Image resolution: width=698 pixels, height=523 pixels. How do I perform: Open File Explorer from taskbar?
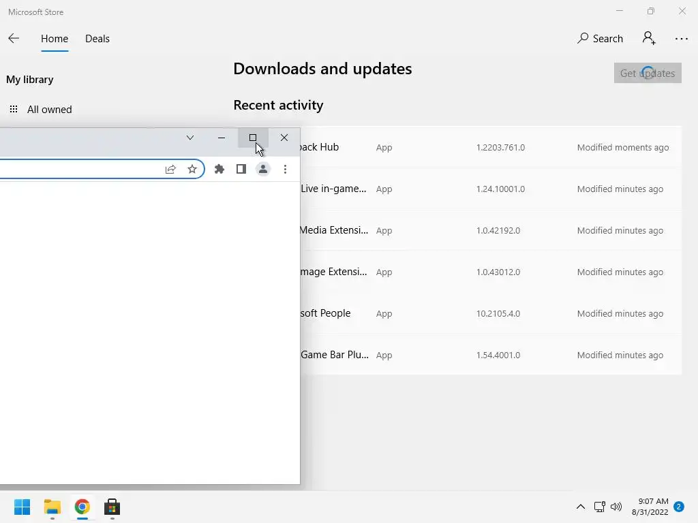pos(52,507)
